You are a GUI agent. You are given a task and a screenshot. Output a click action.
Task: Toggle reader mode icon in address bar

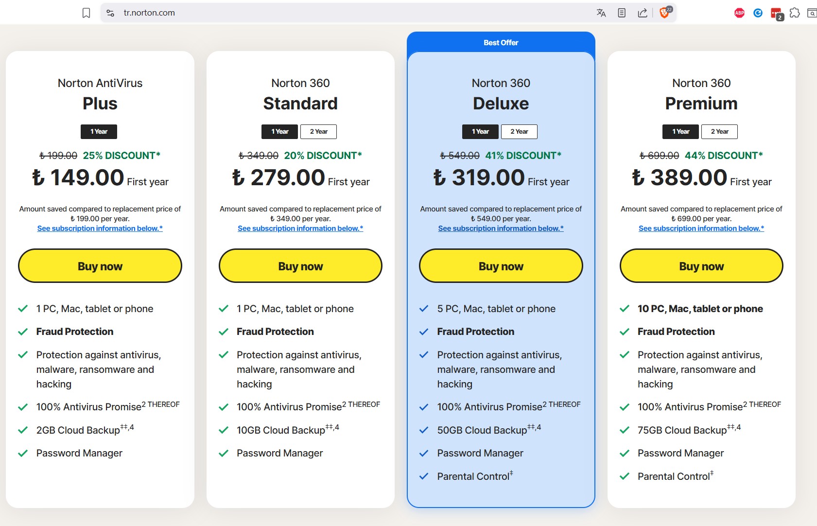coord(622,13)
